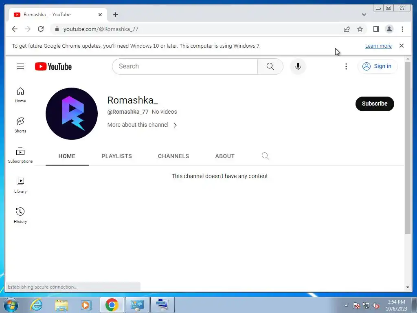Open the Chrome profile avatar menu

click(389, 29)
